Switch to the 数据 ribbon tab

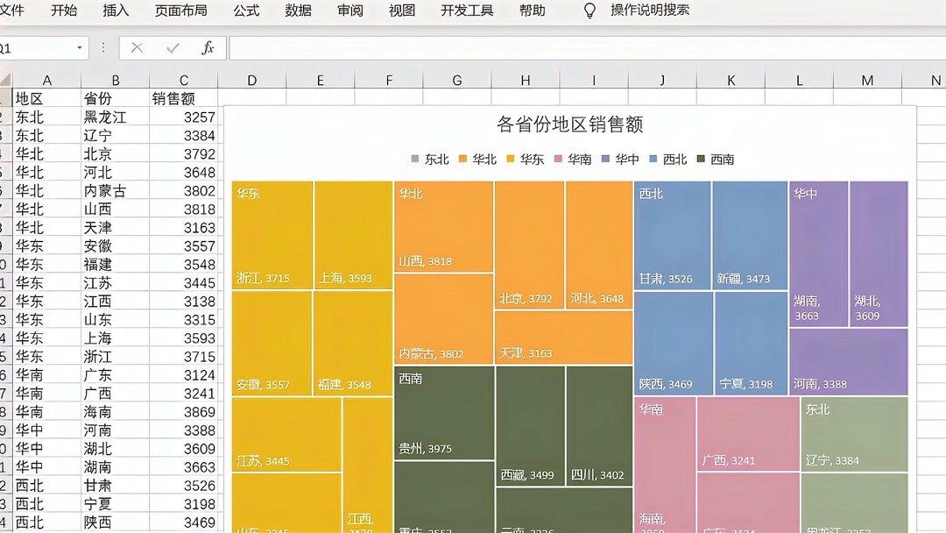(298, 11)
